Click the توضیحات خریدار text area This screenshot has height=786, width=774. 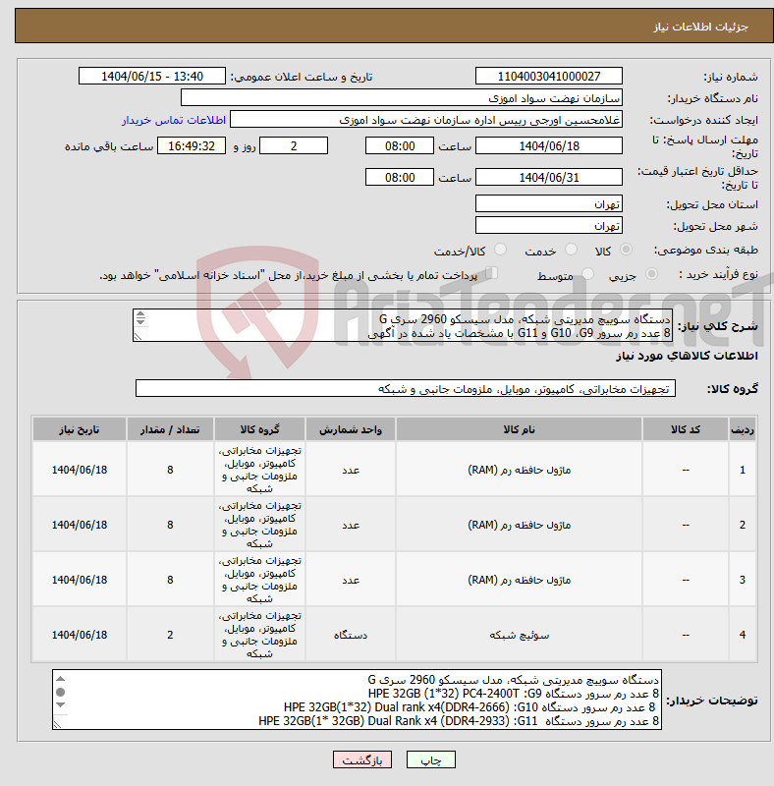click(357, 700)
